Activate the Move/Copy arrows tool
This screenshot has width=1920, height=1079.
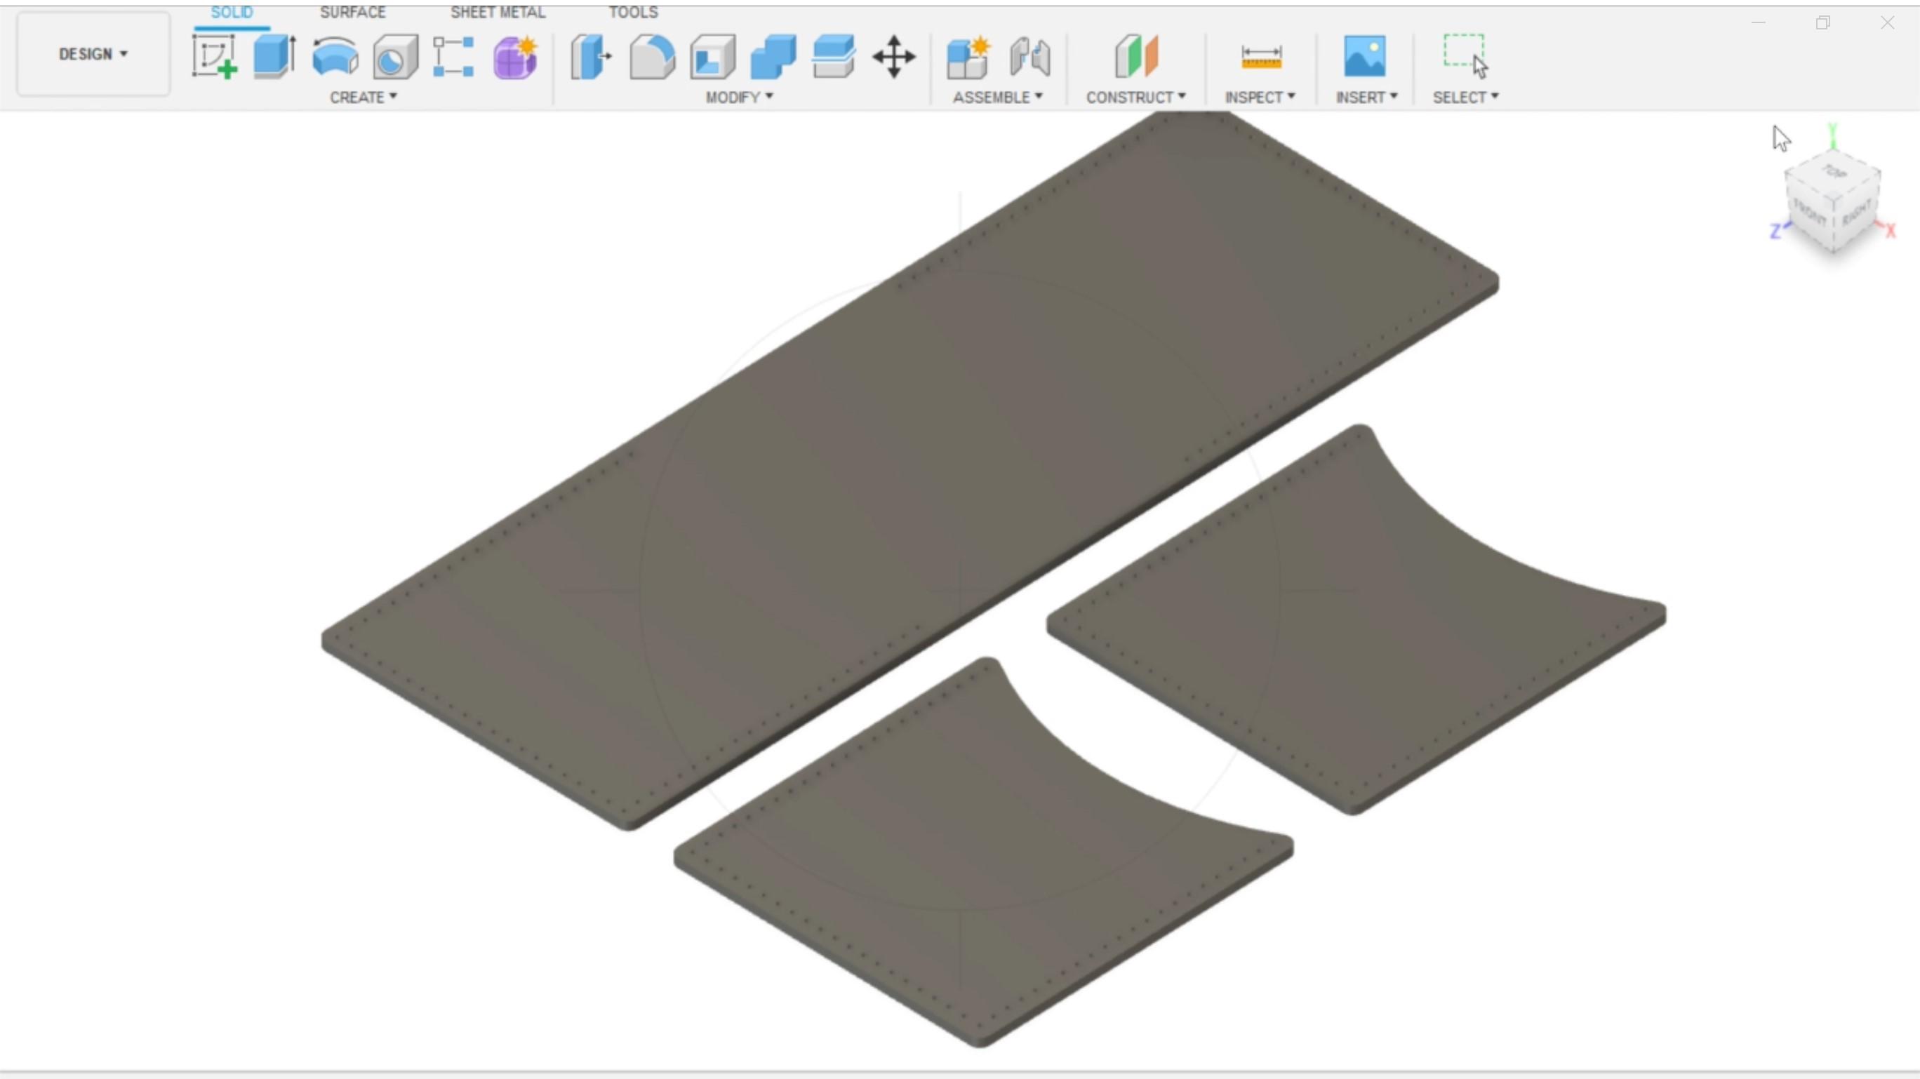893,57
